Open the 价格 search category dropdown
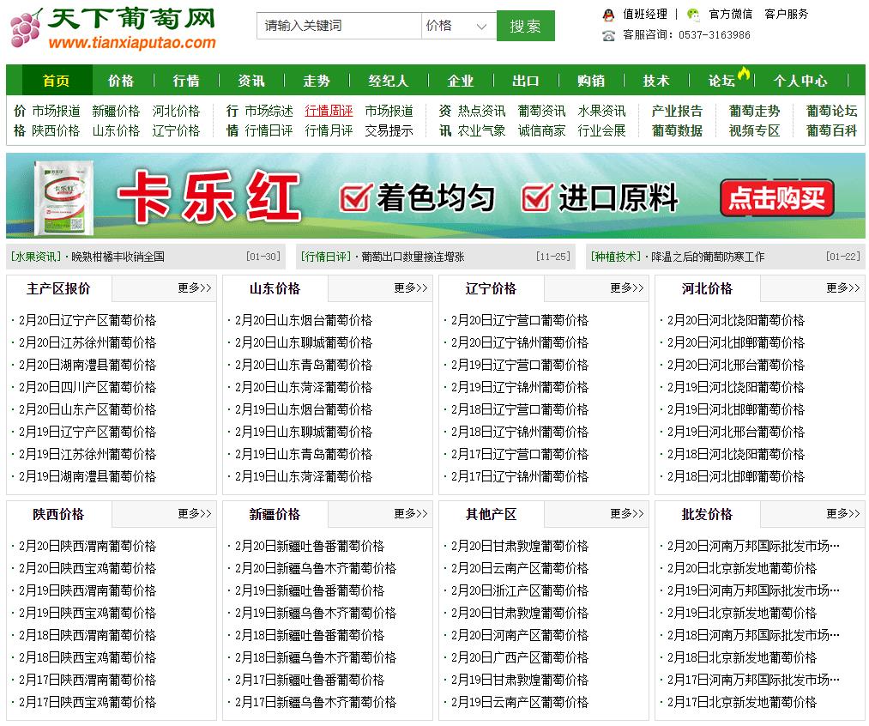The height and width of the screenshot is (726, 869). point(458,26)
